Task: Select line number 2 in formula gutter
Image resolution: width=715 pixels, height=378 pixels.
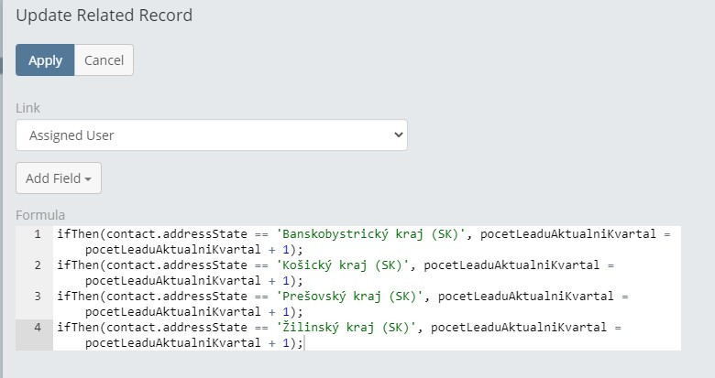Action: click(x=38, y=265)
